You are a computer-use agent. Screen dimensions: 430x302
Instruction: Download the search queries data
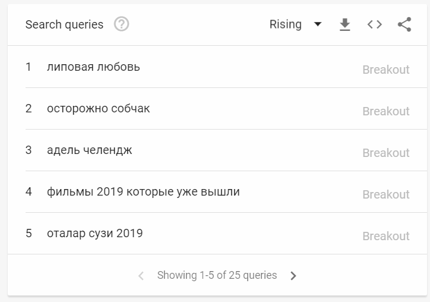tap(345, 24)
